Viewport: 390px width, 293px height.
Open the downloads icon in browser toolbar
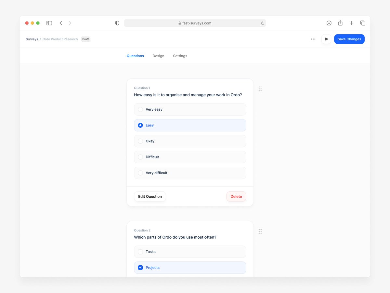point(329,23)
